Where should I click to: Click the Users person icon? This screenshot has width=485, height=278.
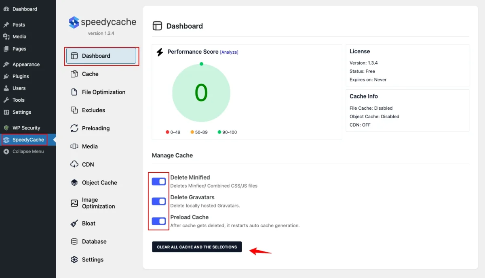[6, 88]
